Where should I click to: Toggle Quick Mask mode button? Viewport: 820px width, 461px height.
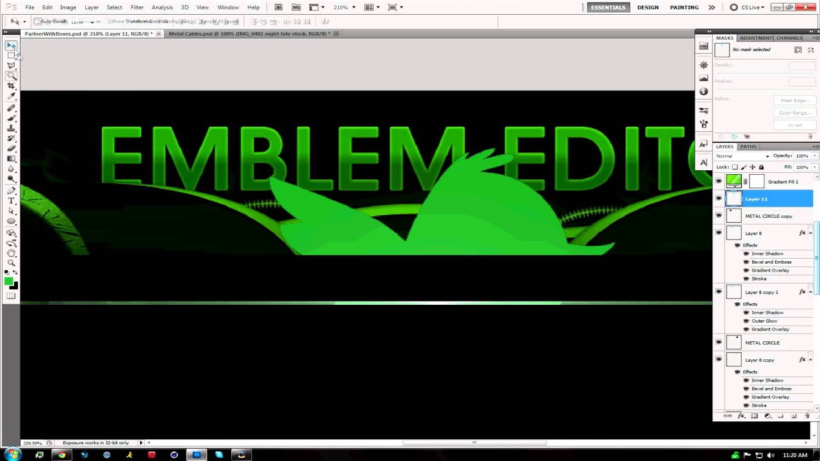pos(11,296)
